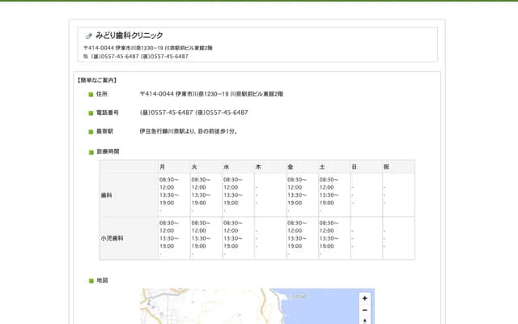Image resolution: width=518 pixels, height=324 pixels.
Task: Click the 歯科 Monday hours cell
Action: (x=174, y=195)
